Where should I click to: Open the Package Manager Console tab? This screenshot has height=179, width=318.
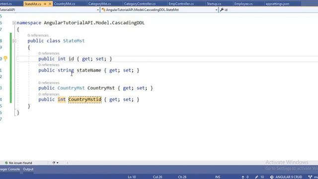tap(10, 169)
